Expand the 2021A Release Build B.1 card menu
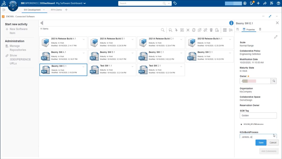Viewport: 282px width, 159px height. coord(132,39)
